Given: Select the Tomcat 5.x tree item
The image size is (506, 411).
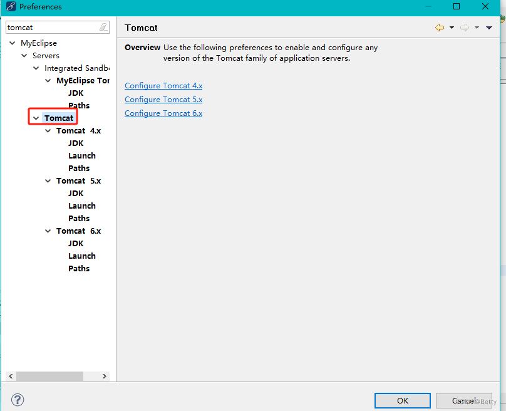Looking at the screenshot, I should (78, 181).
